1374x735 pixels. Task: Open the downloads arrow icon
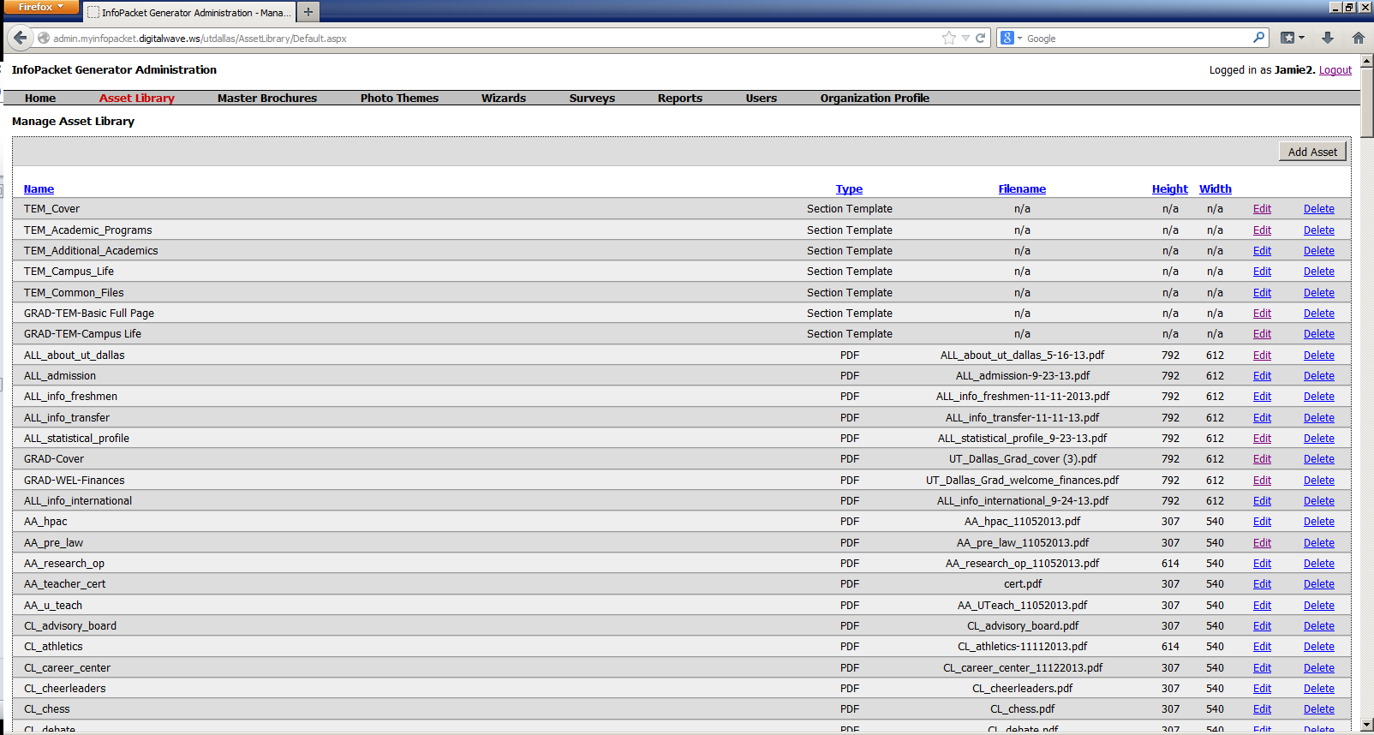pos(1328,38)
